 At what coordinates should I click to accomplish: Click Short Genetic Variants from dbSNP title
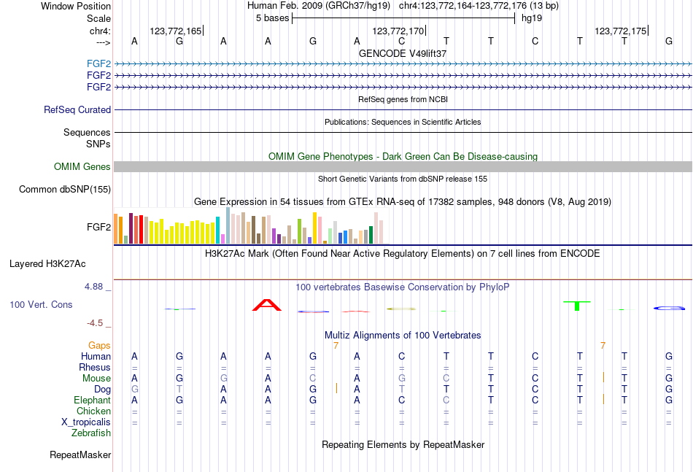tap(403, 179)
